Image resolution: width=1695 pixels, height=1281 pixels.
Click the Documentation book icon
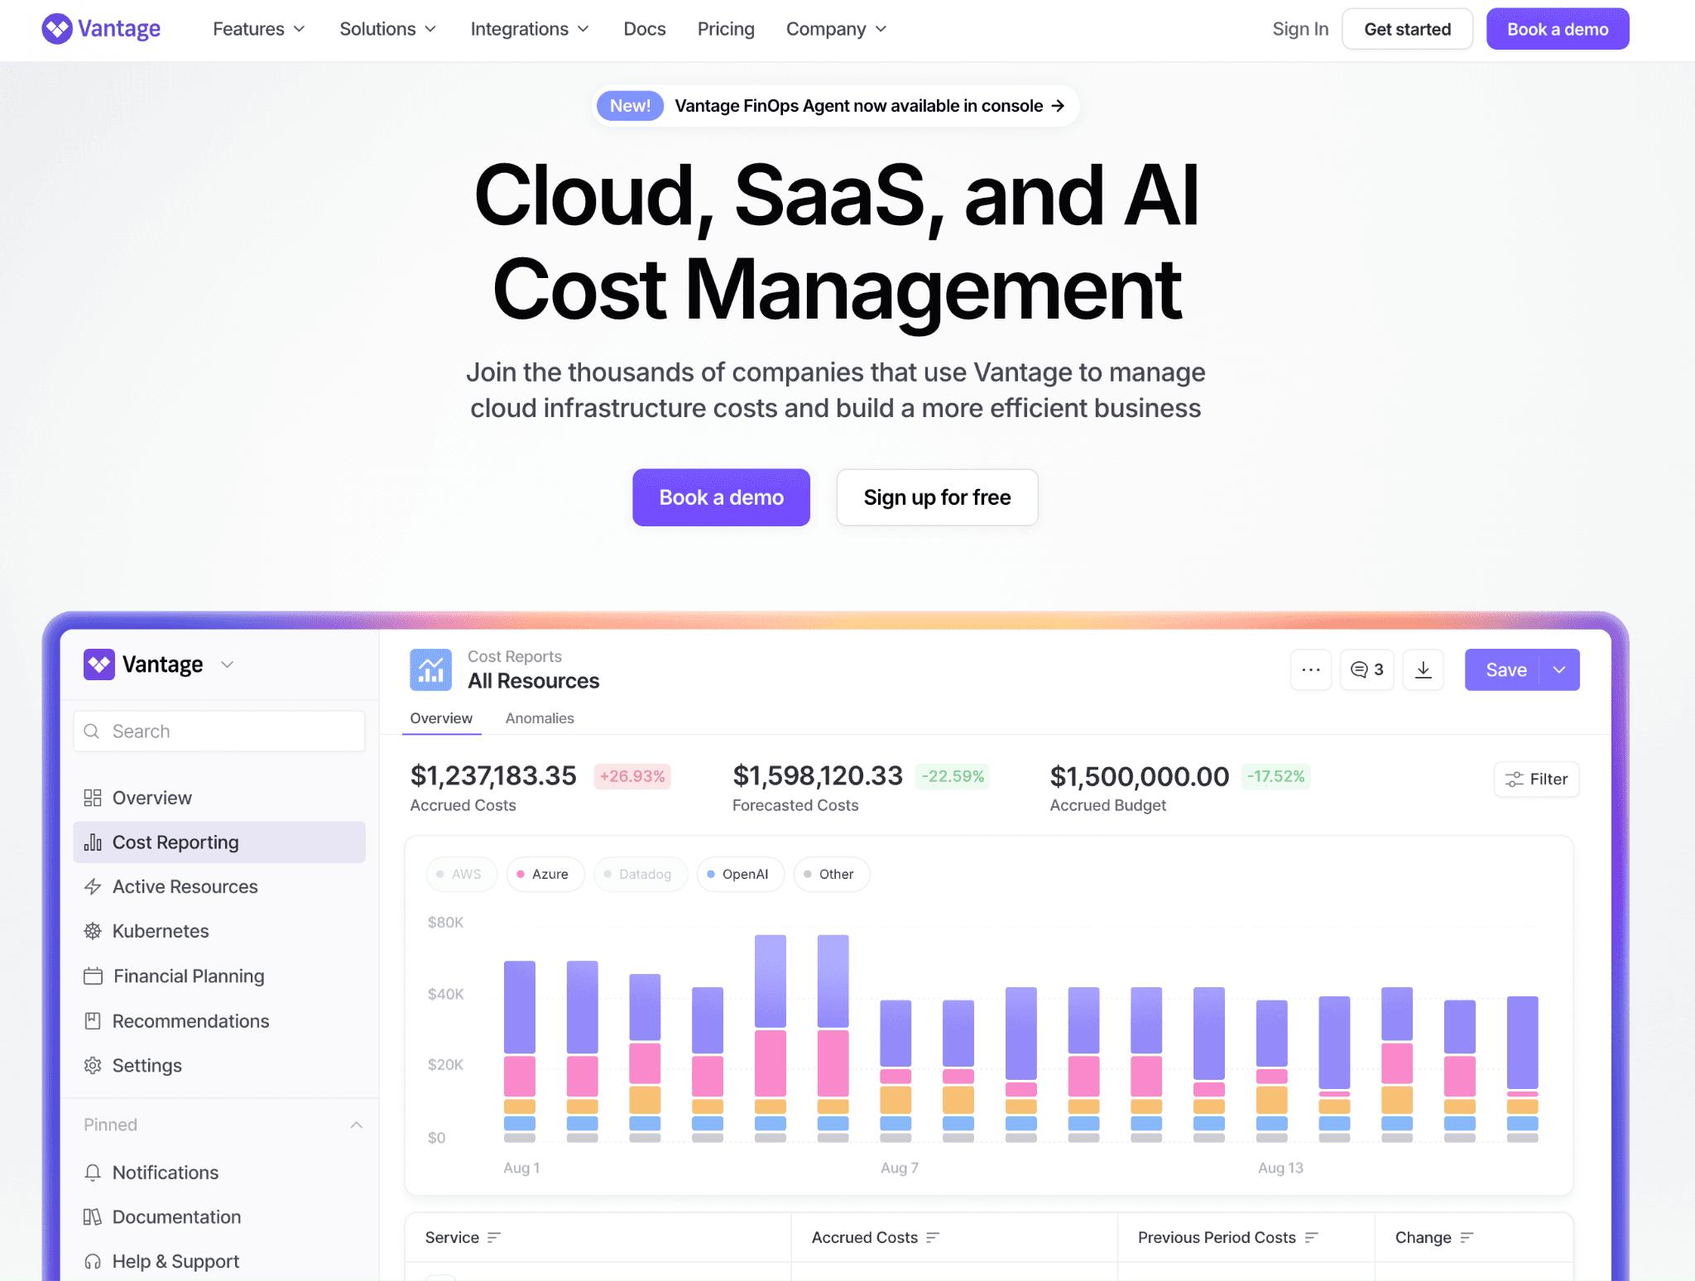click(x=93, y=1217)
